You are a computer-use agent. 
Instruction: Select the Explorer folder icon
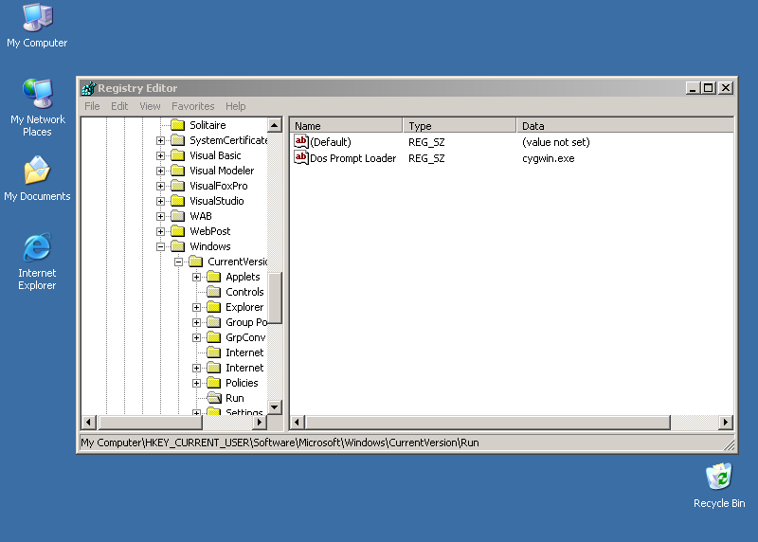pos(214,307)
